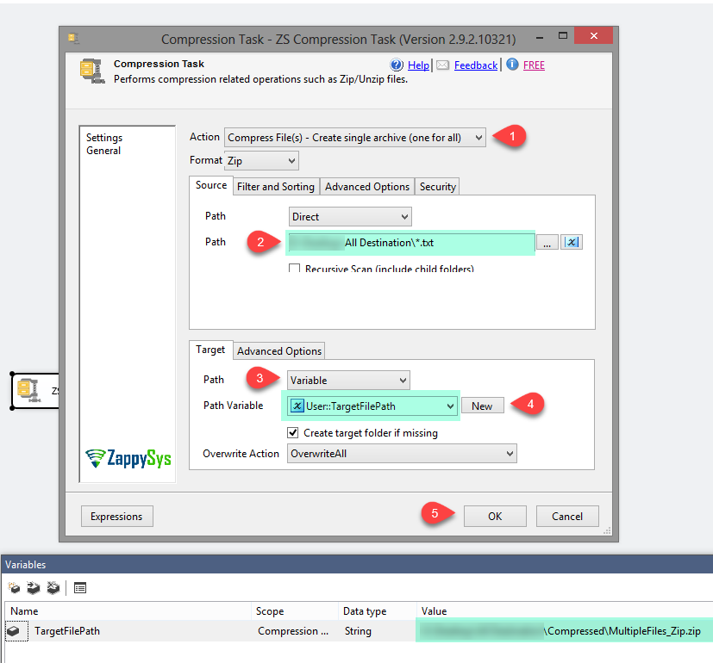Click the Value column header
Image resolution: width=713 pixels, height=663 pixels.
tap(565, 610)
